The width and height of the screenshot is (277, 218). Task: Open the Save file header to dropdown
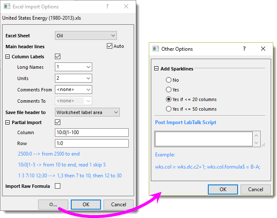[87, 112]
